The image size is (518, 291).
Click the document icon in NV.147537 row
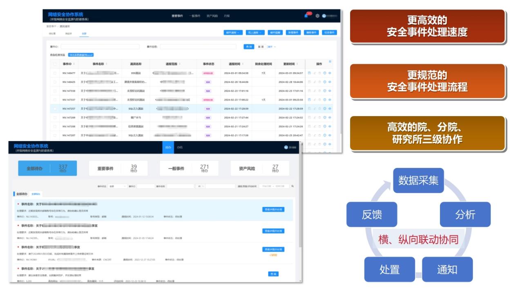click(x=309, y=100)
